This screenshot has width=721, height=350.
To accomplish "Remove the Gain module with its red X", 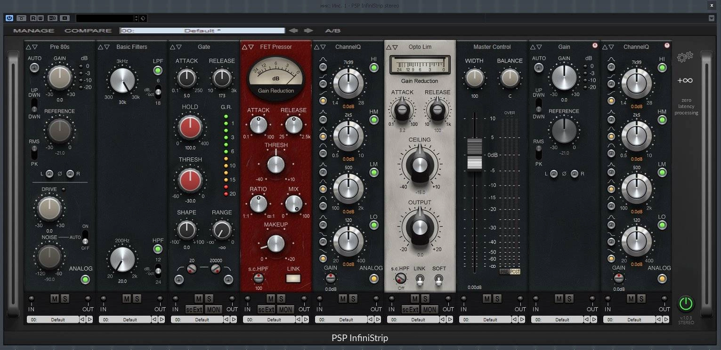I will coord(595,46).
